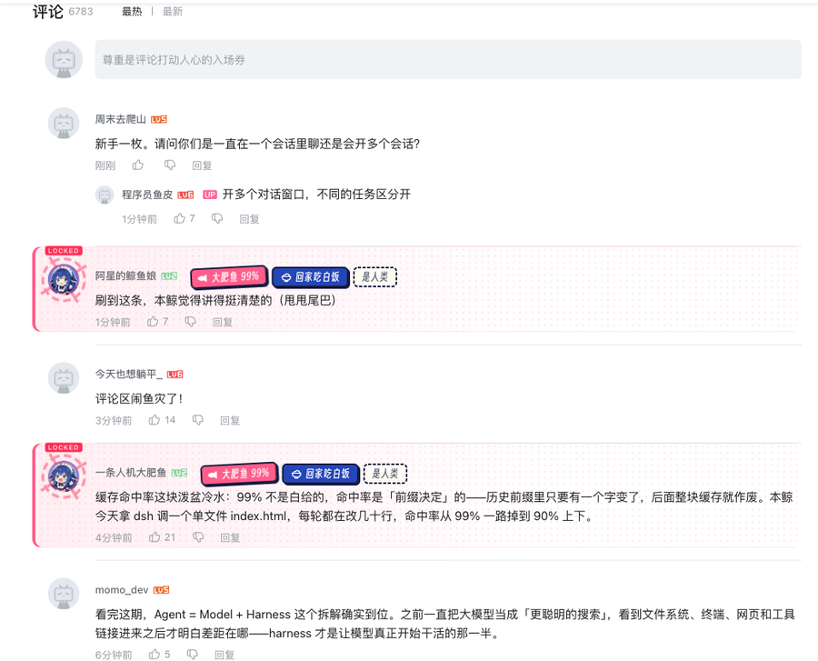
Task: Reply to 一条人机大肥鱼's comment
Action: (x=230, y=537)
